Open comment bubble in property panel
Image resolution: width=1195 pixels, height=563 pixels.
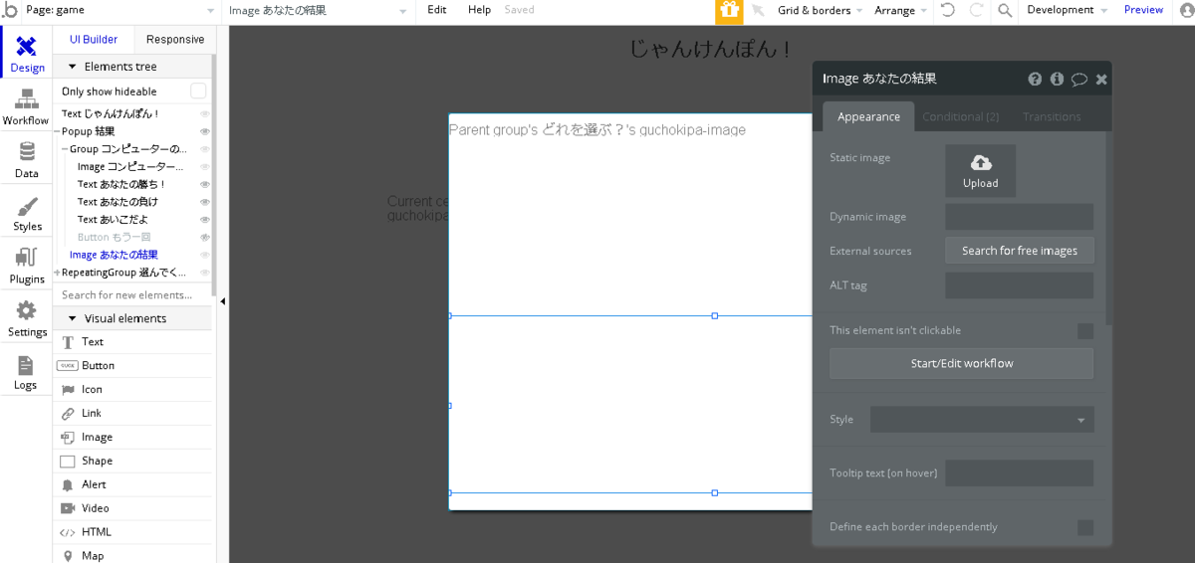coord(1079,79)
